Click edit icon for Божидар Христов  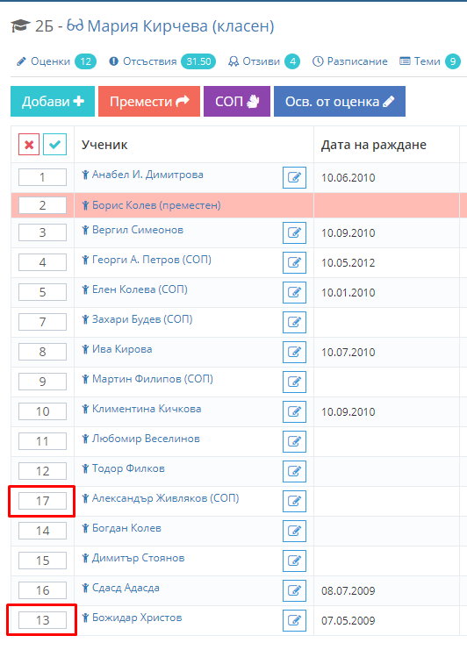point(294,620)
